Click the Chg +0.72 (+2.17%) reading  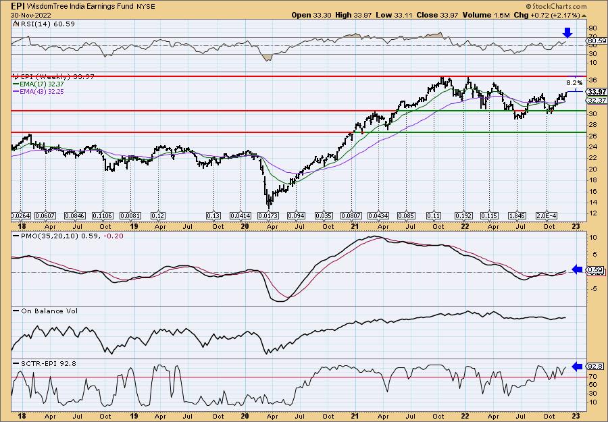547,15
